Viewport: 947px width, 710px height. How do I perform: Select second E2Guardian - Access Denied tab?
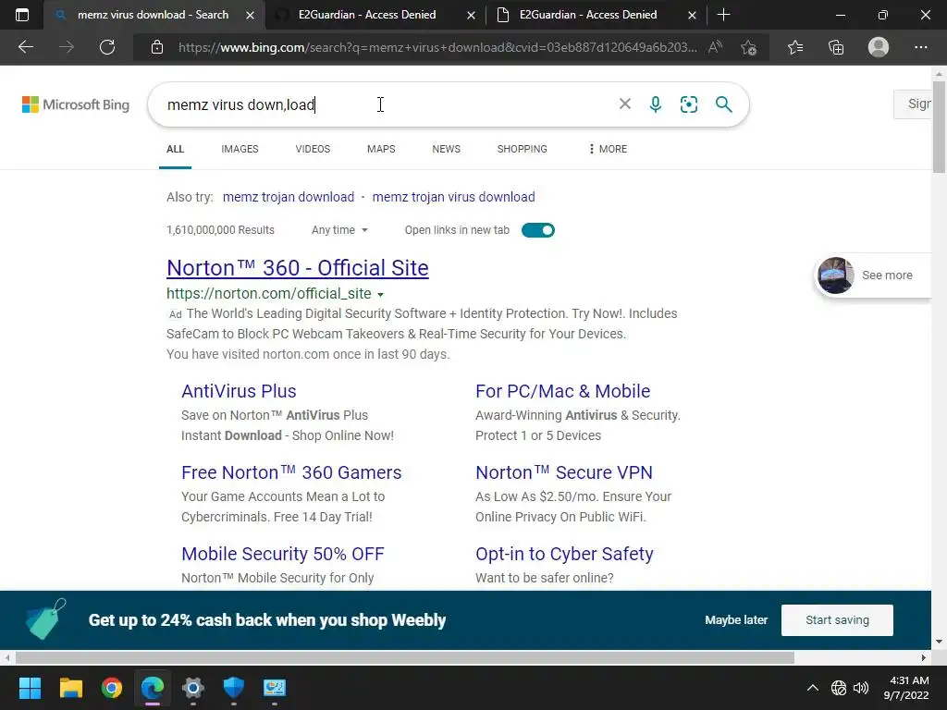(x=588, y=15)
